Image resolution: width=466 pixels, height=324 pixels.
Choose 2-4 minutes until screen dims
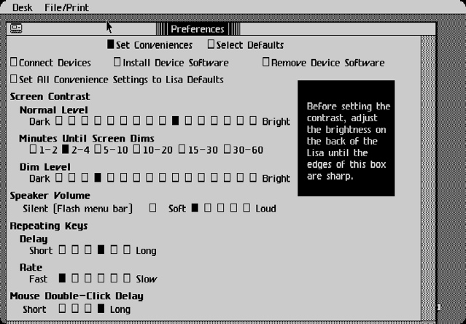click(x=66, y=149)
